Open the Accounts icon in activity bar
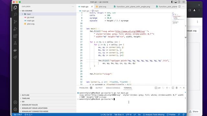Viewport: 207px width, 116px height. [15, 102]
